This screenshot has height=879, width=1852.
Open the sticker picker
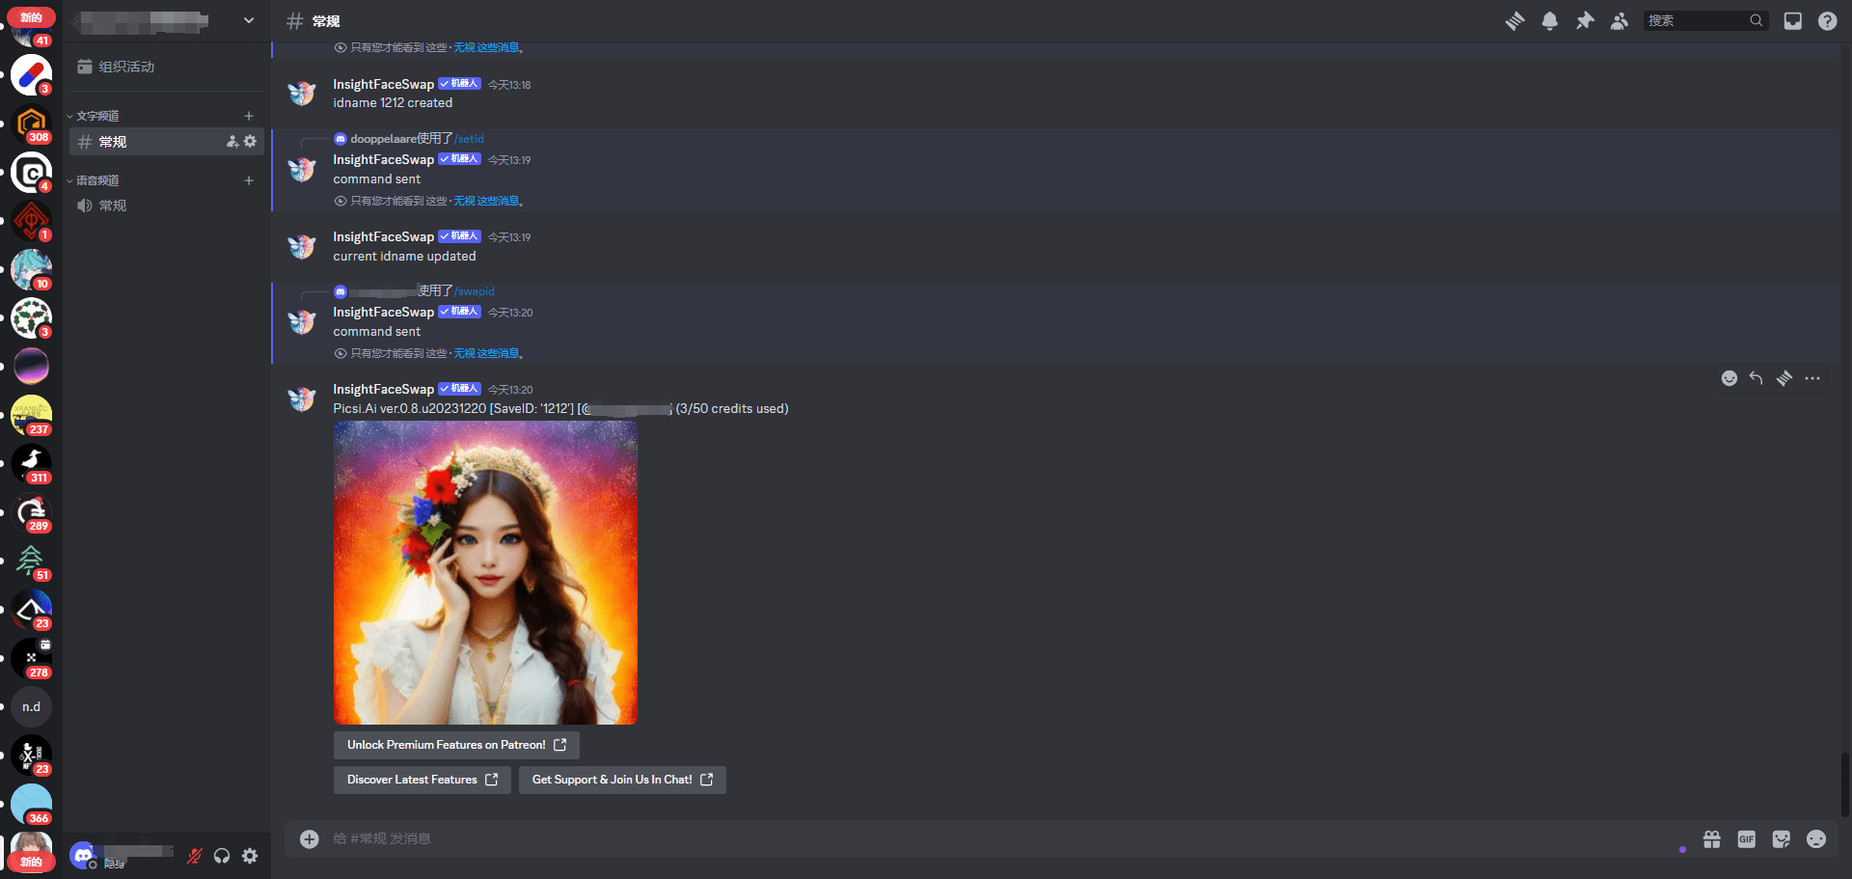1781,839
